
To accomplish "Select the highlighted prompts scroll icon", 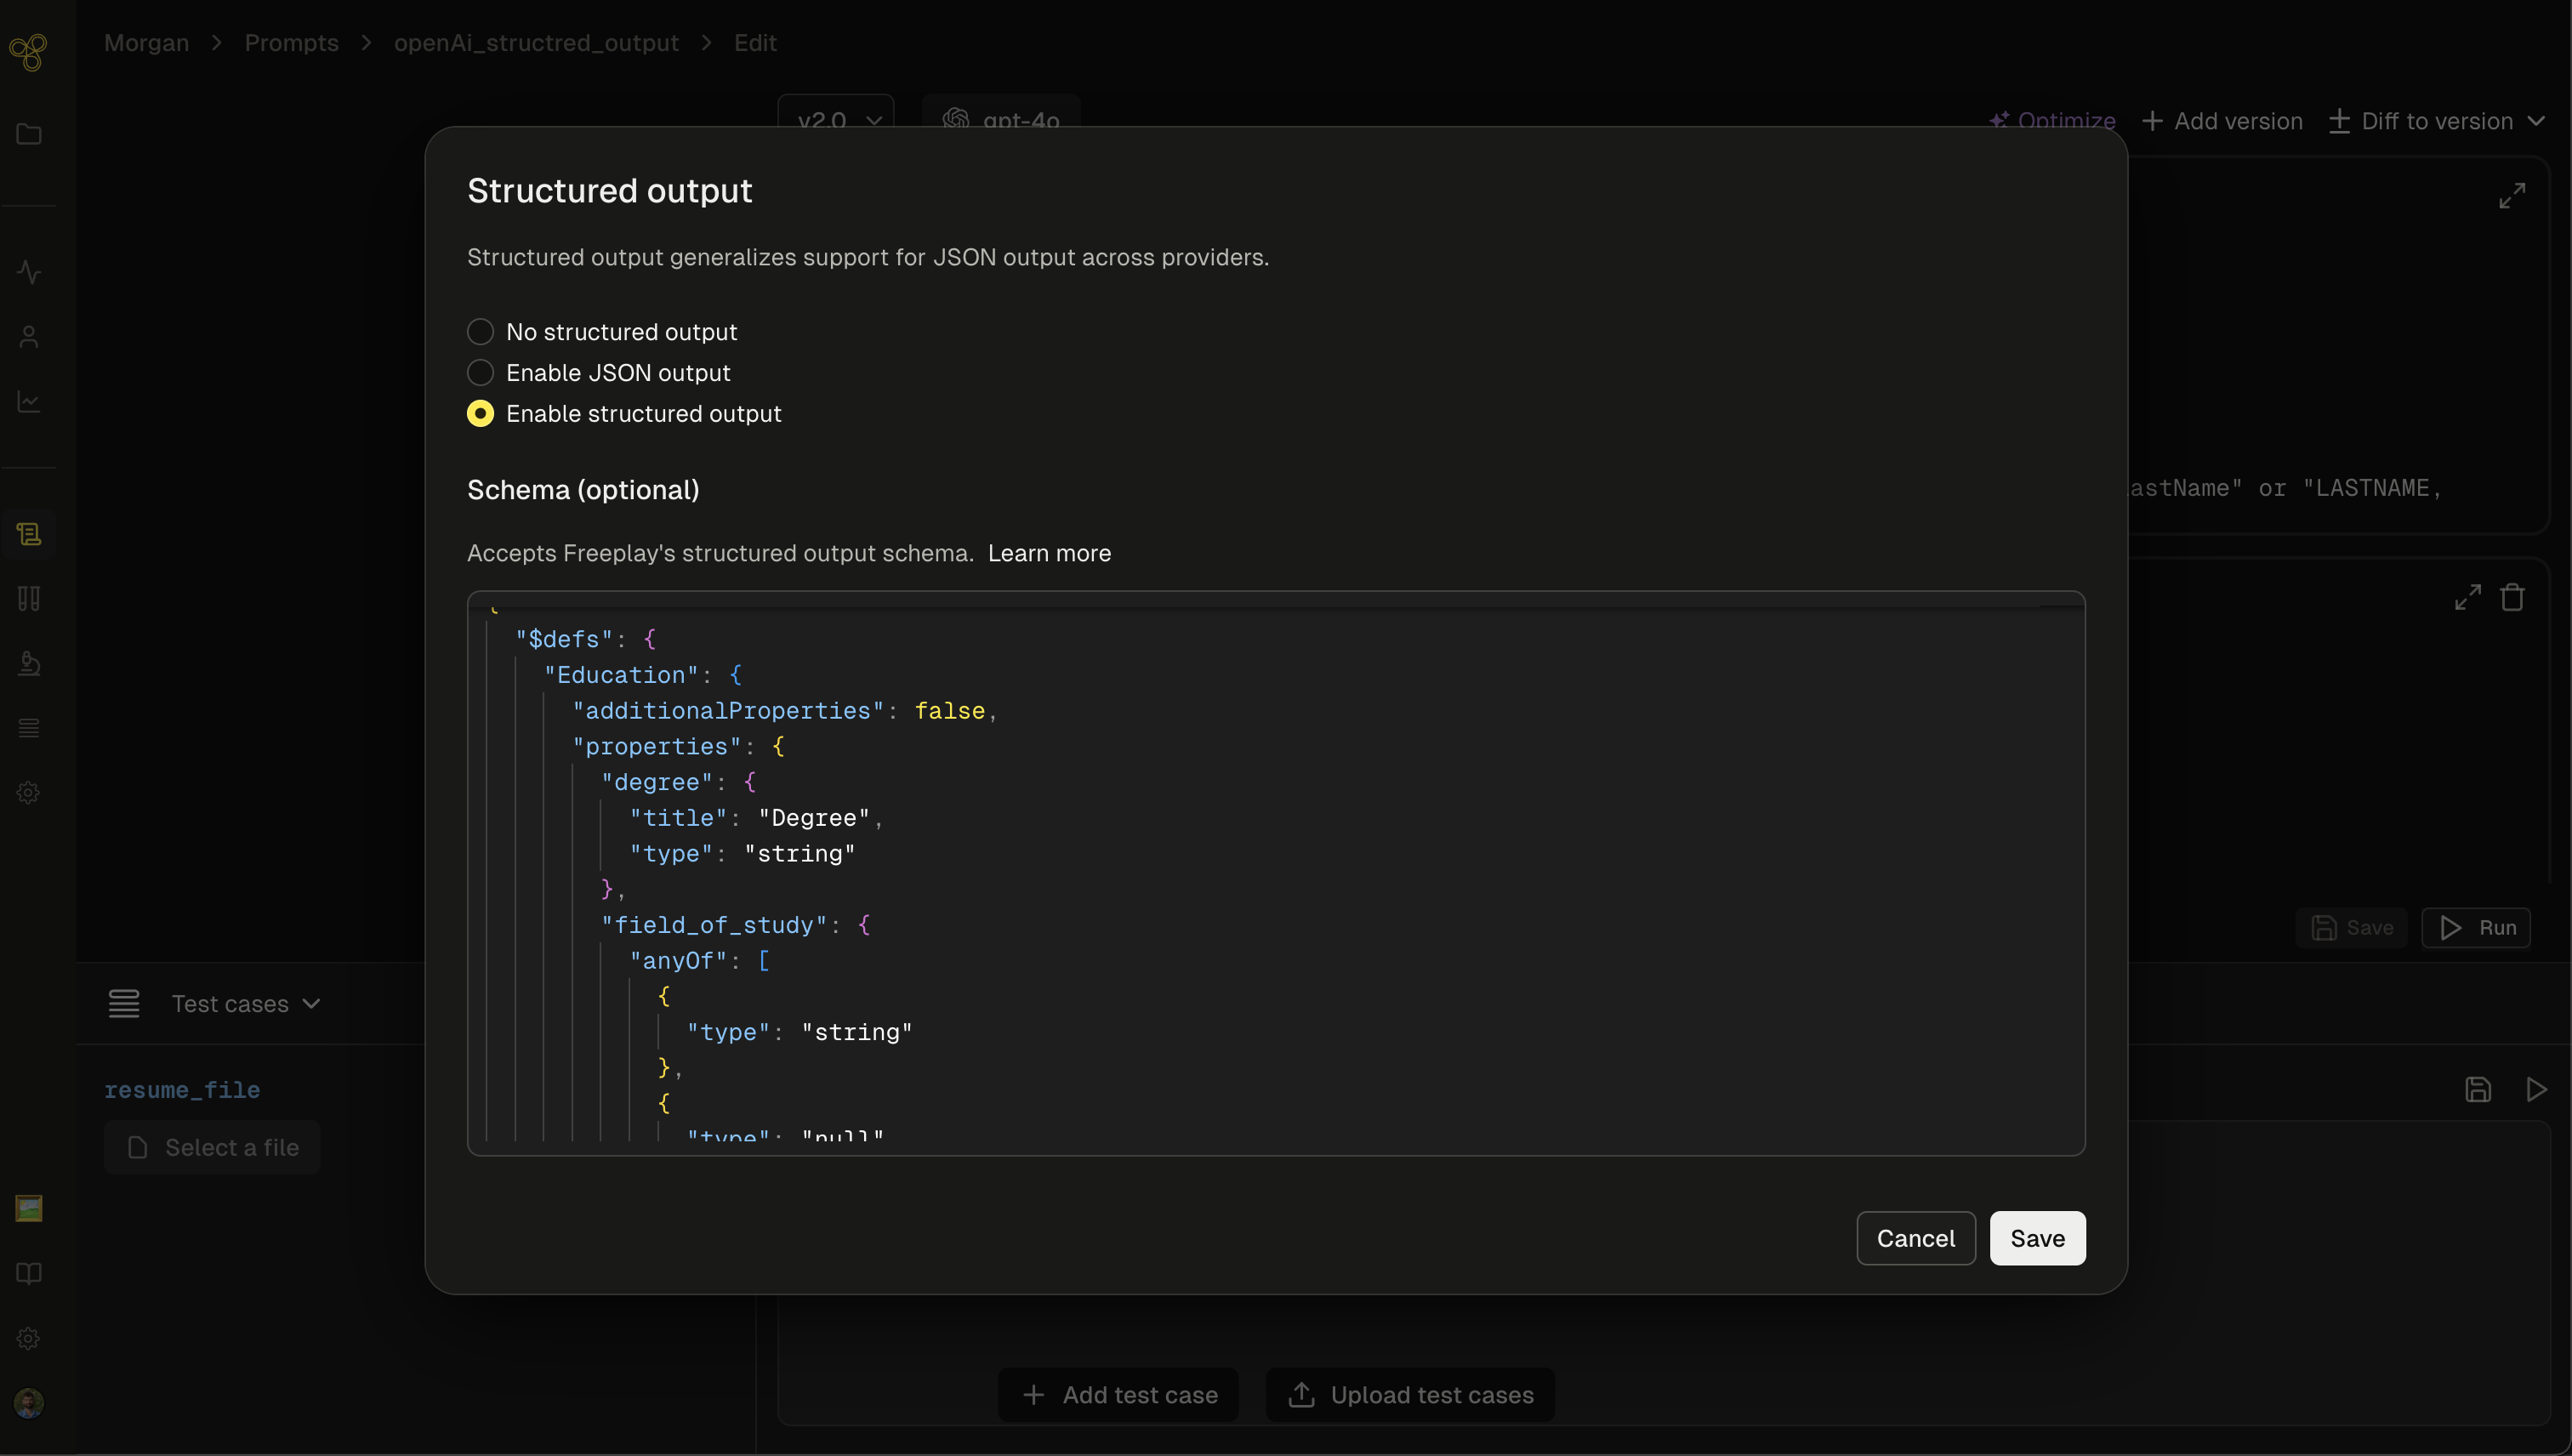I will coord(29,534).
